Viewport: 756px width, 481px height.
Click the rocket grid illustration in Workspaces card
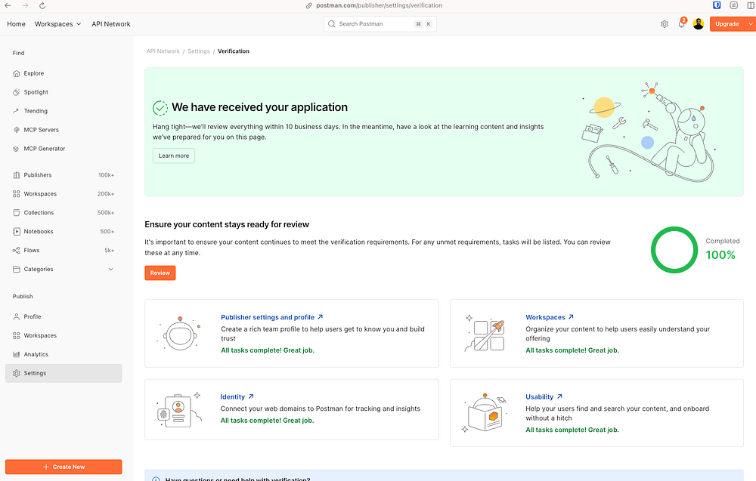tap(485, 333)
